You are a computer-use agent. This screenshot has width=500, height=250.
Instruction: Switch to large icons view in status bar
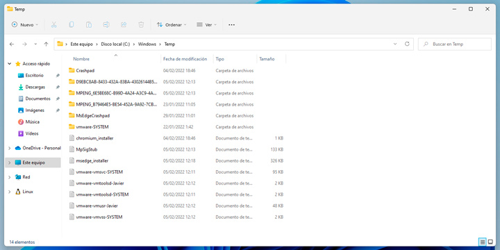[490, 242]
